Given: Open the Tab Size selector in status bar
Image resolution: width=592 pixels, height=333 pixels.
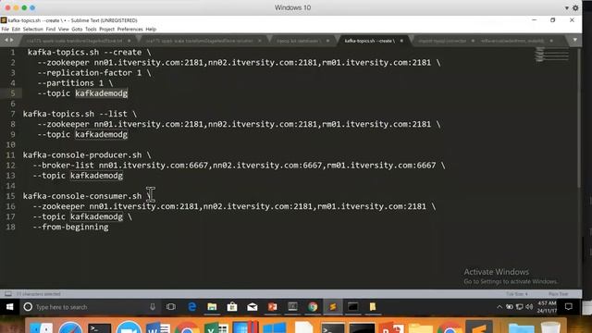Looking at the screenshot, I should tap(516, 294).
